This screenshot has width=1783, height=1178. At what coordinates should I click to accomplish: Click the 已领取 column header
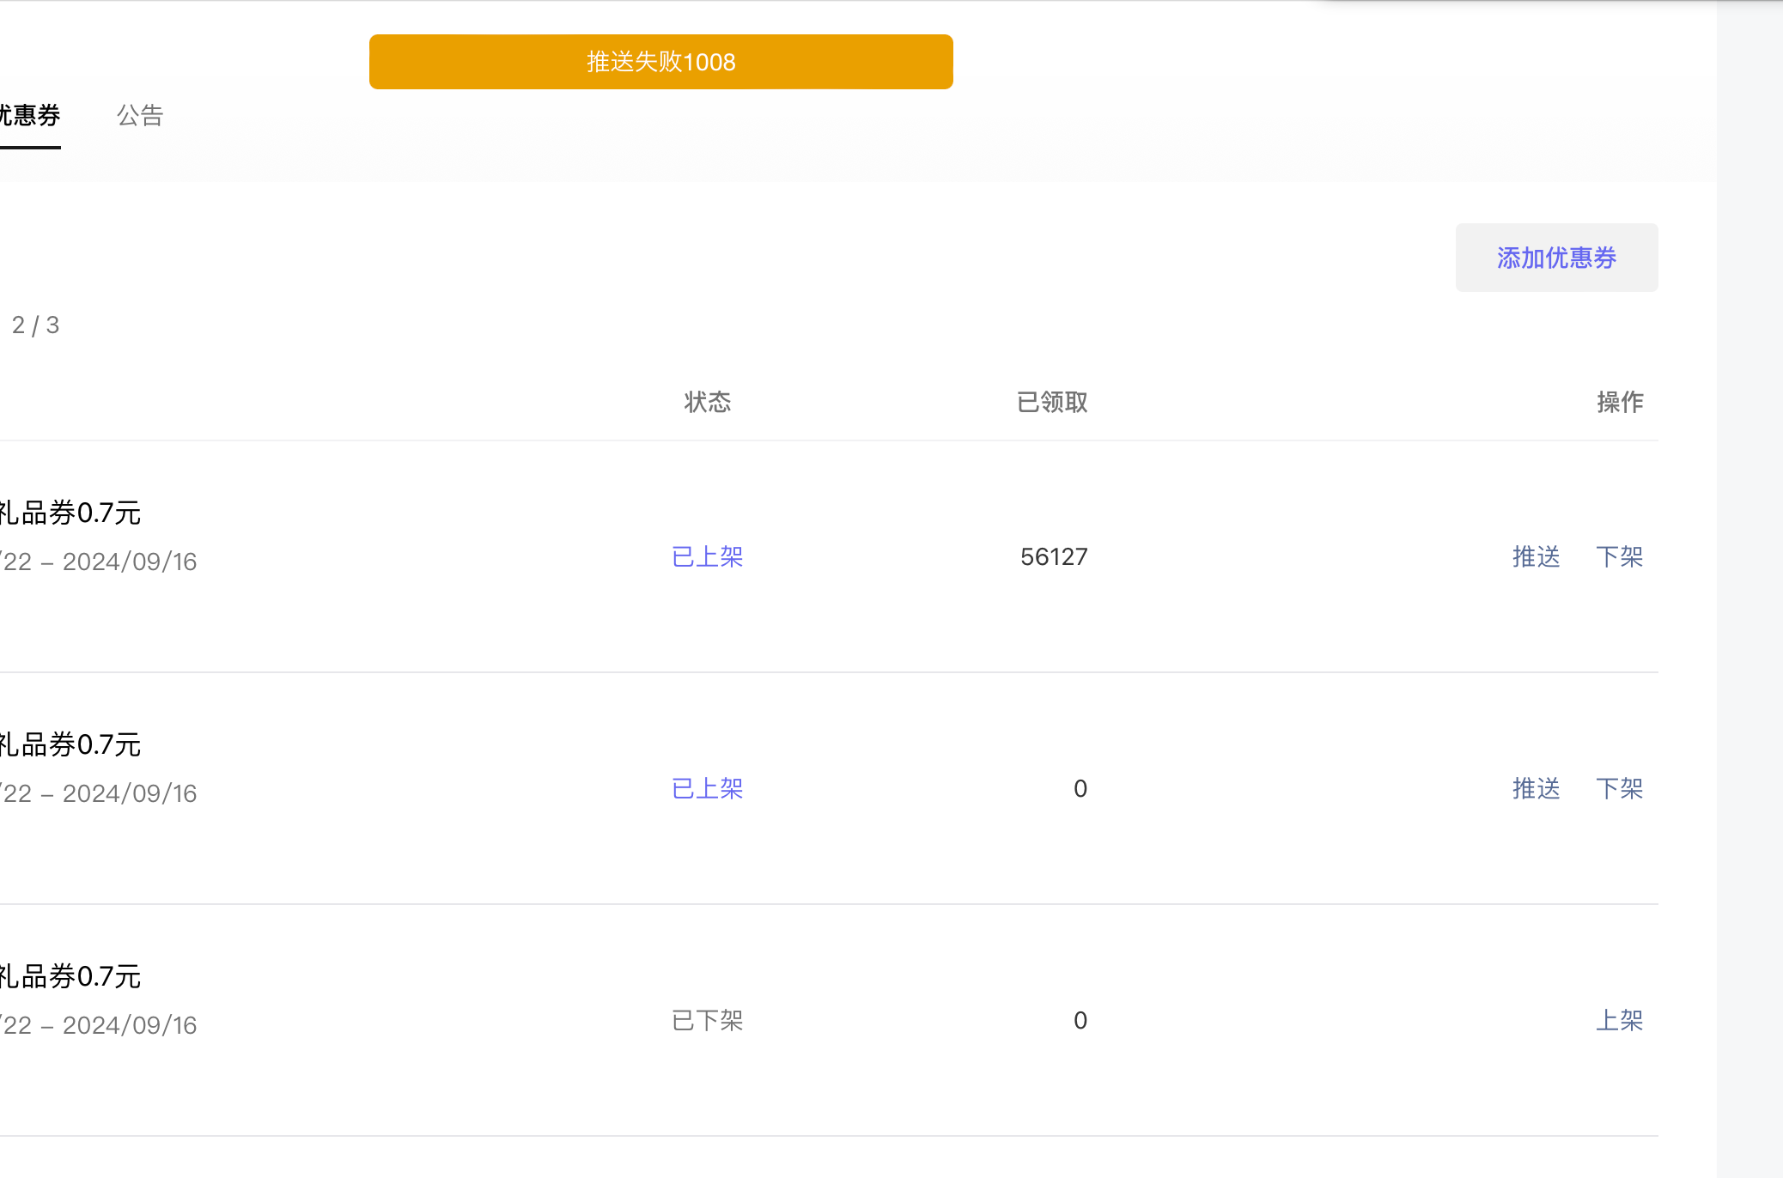point(1051,402)
